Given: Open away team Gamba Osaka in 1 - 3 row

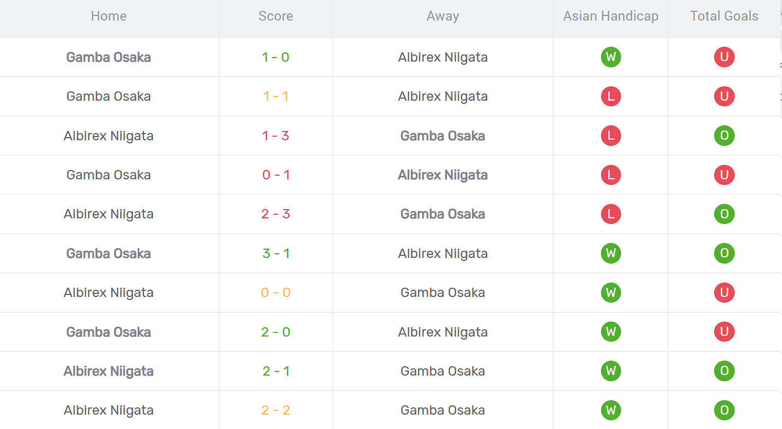Looking at the screenshot, I should [x=443, y=136].
